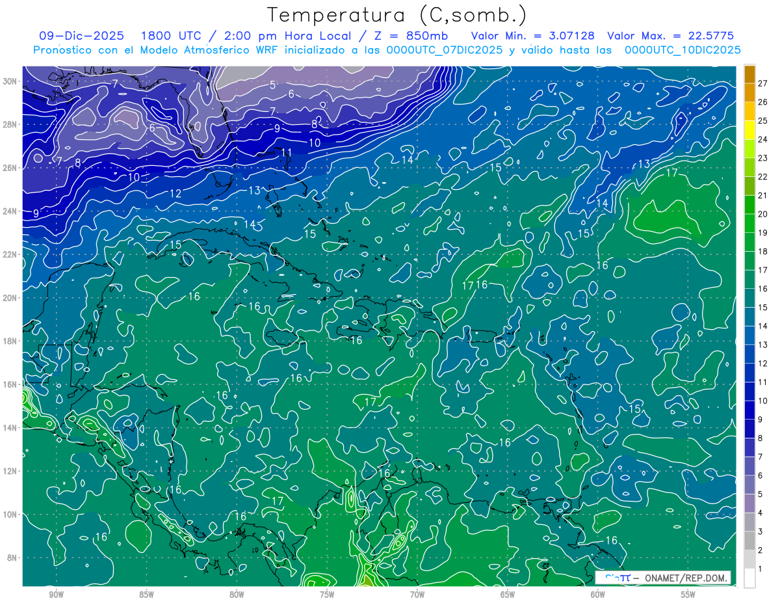Click the colorbar scale label 12

(x=763, y=363)
